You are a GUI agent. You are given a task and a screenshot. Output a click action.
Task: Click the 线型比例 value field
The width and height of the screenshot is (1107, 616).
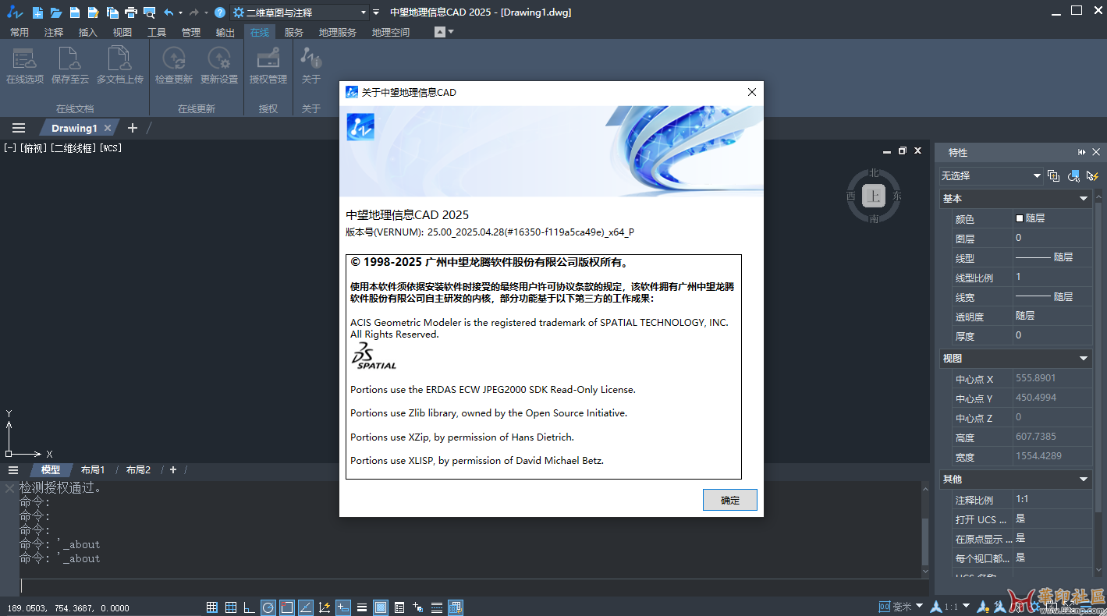tap(1053, 277)
